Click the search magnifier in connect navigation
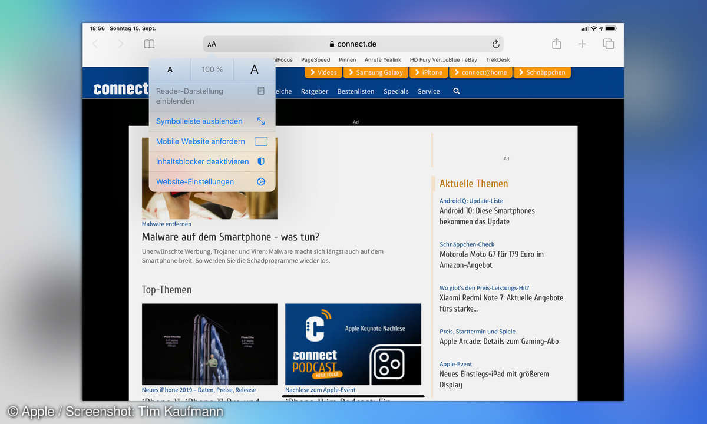 456,91
